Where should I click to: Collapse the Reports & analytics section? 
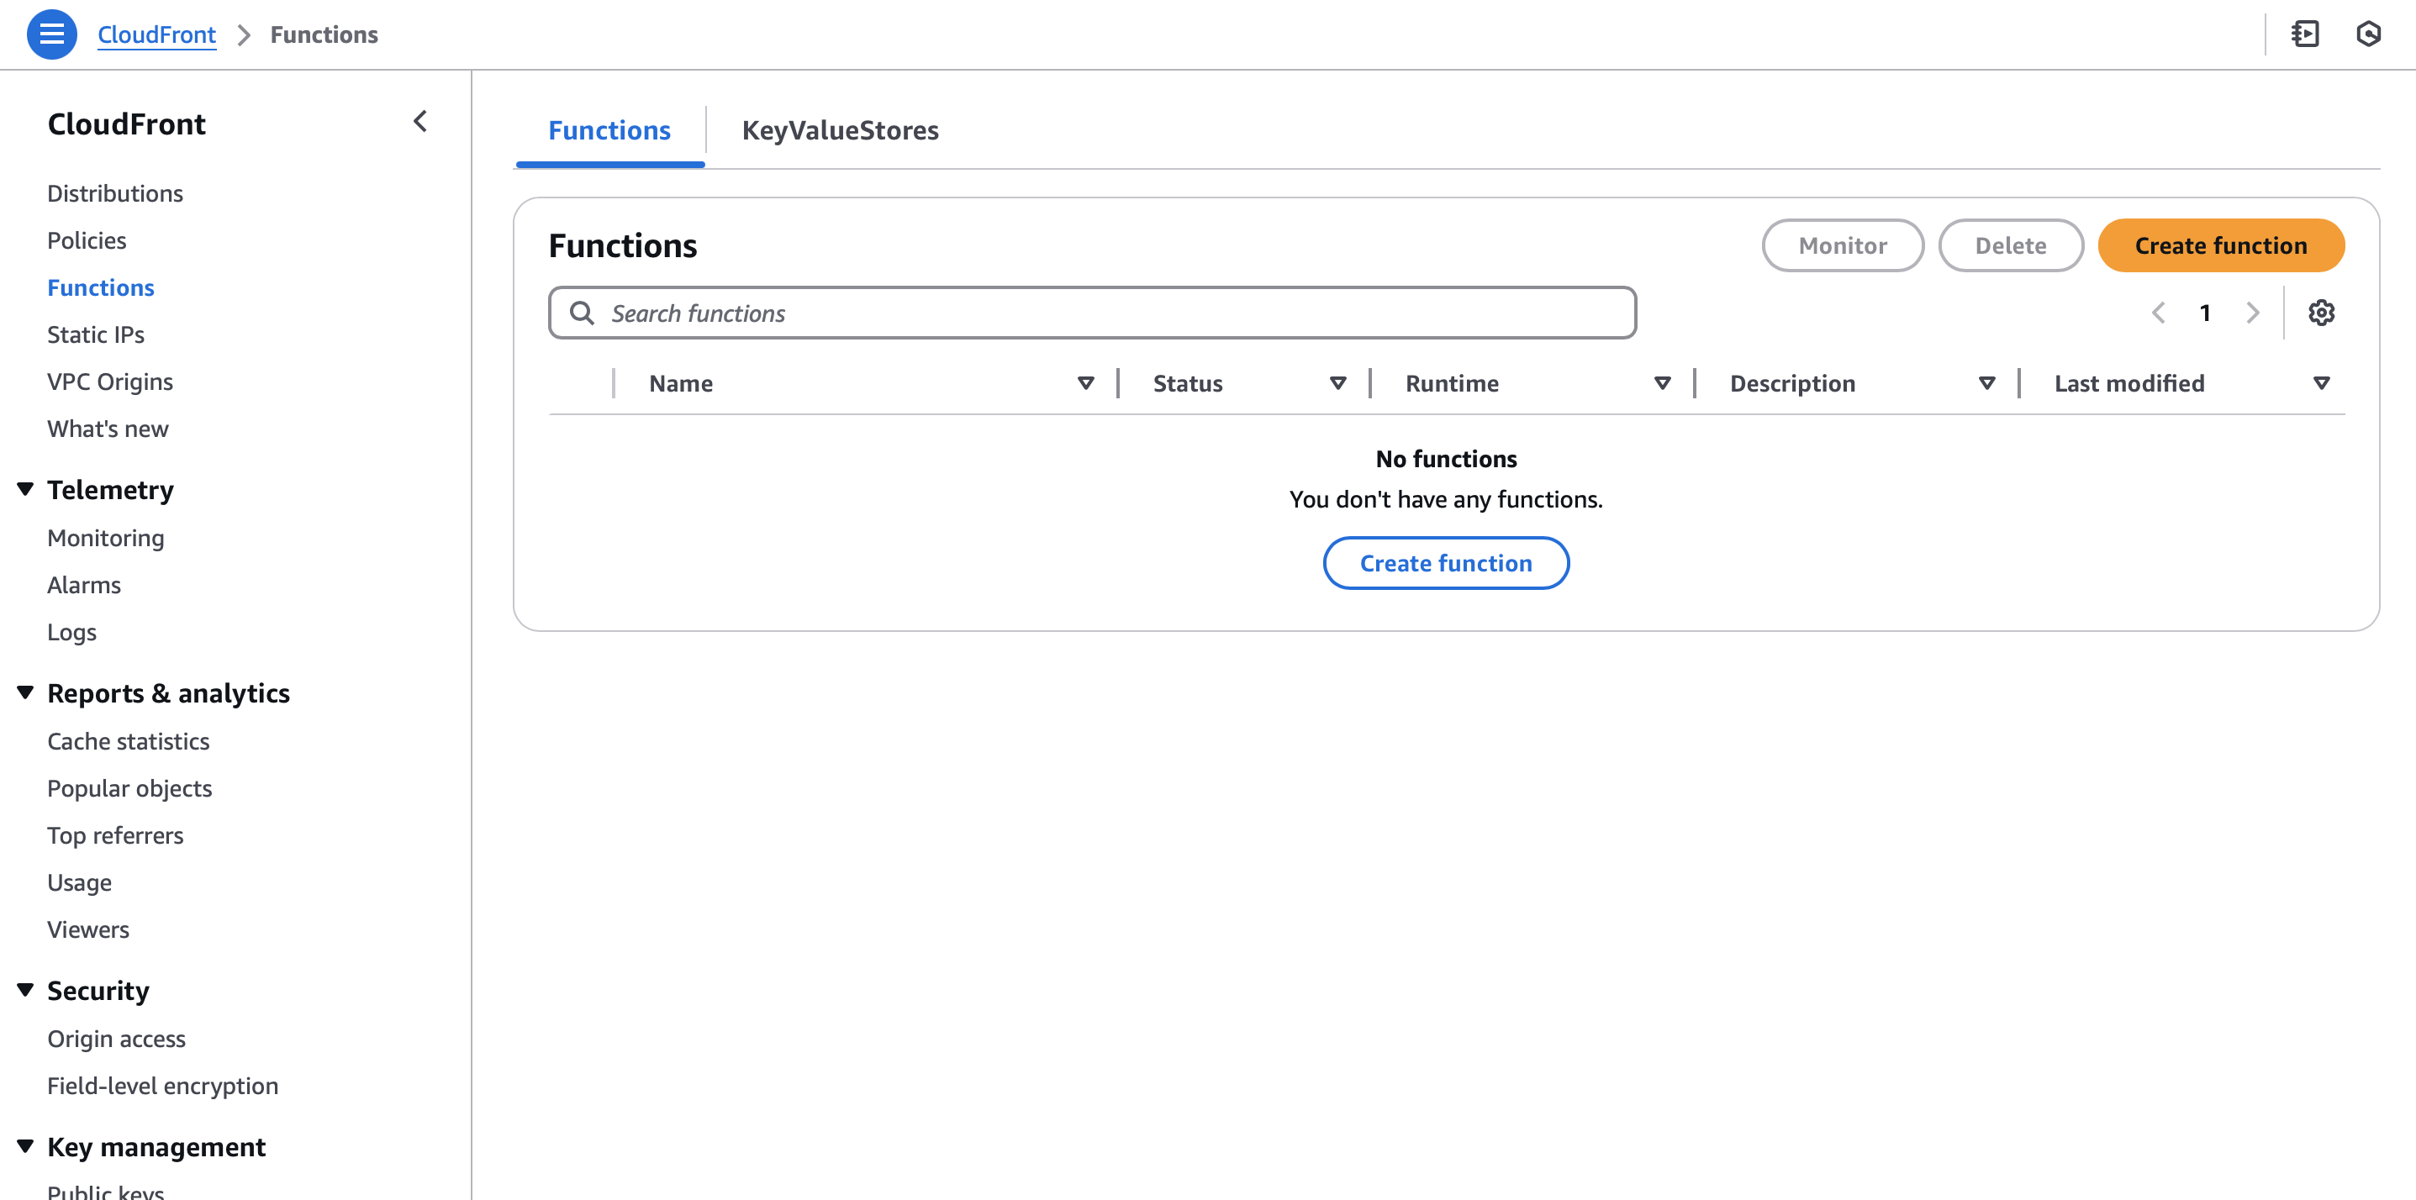(x=25, y=692)
